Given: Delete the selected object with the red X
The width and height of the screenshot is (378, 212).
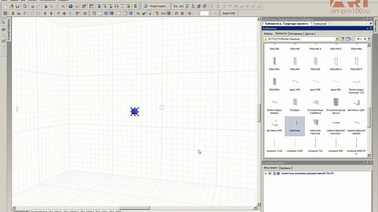Looking at the screenshot, I should click(x=63, y=6).
